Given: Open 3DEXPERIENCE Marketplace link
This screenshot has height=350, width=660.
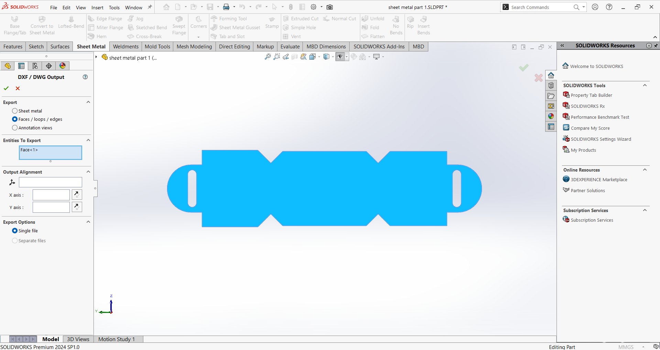Looking at the screenshot, I should (x=599, y=179).
